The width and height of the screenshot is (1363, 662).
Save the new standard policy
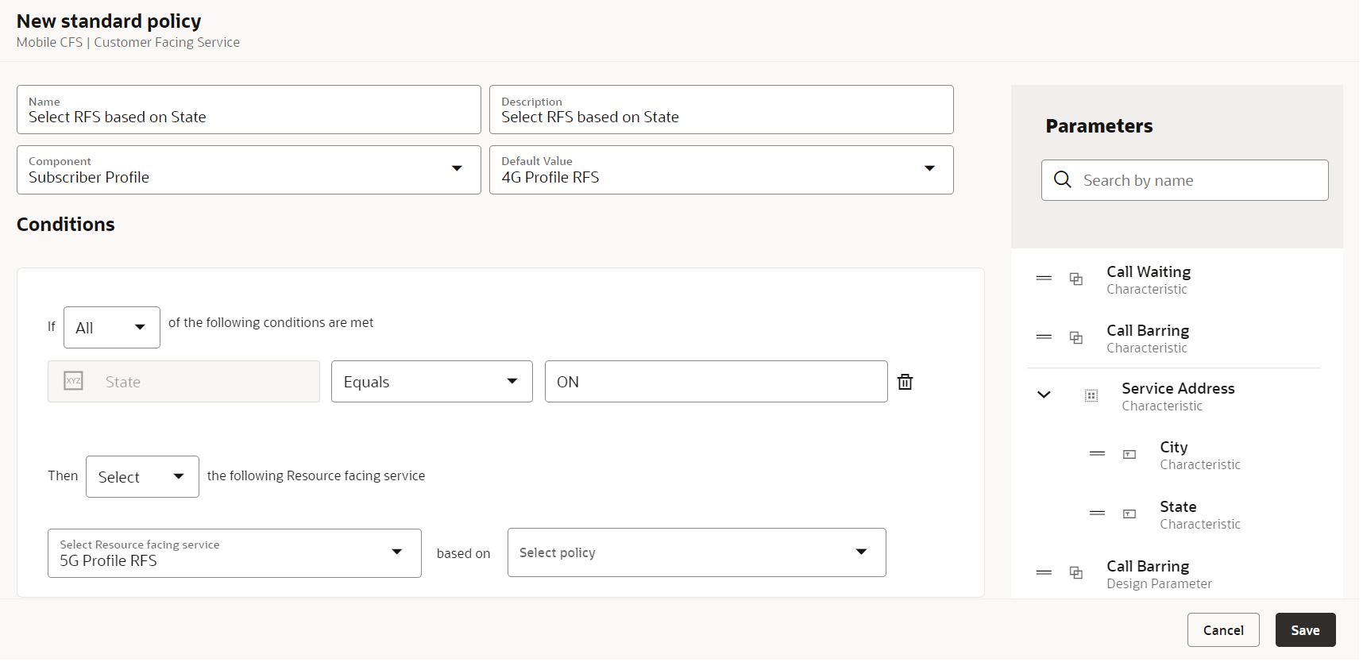point(1304,630)
